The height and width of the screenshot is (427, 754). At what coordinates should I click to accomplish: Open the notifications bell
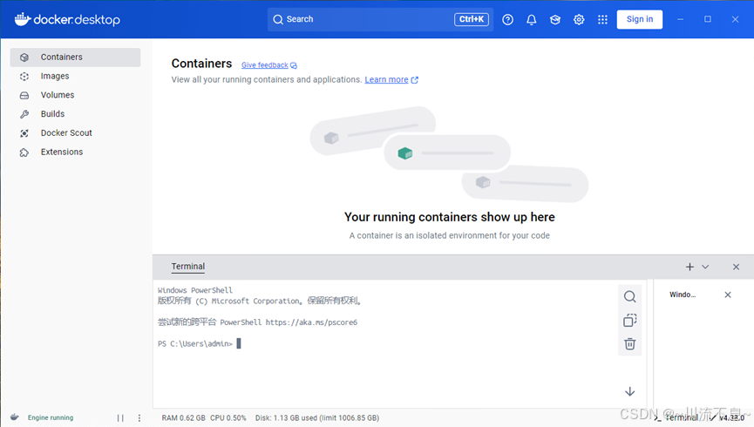tap(532, 20)
